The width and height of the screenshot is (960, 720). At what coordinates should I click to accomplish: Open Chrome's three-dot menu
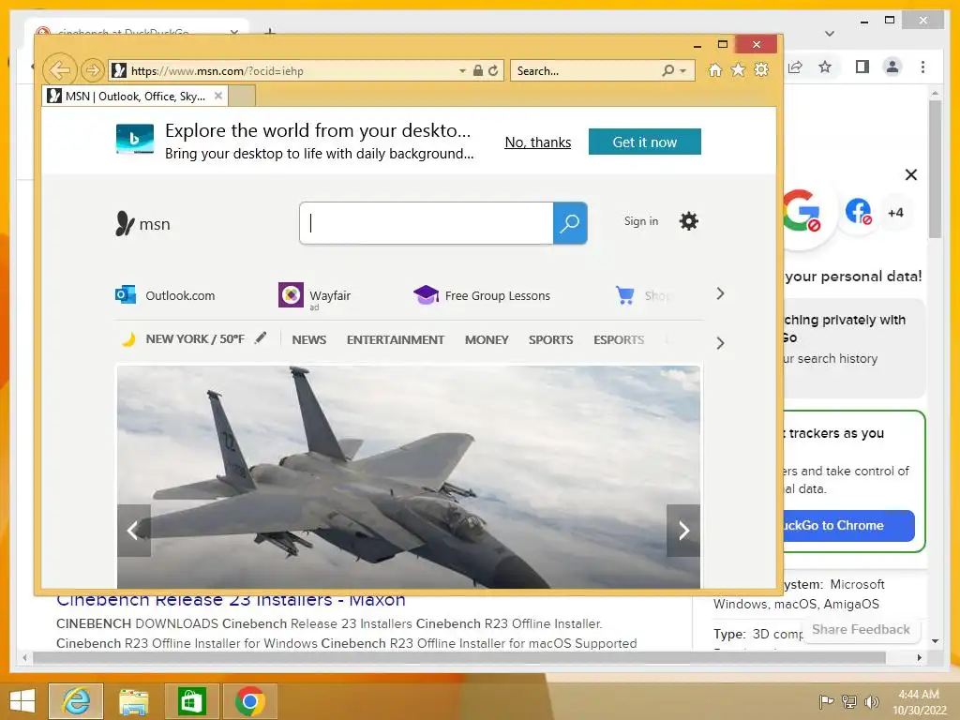pyautogui.click(x=922, y=67)
